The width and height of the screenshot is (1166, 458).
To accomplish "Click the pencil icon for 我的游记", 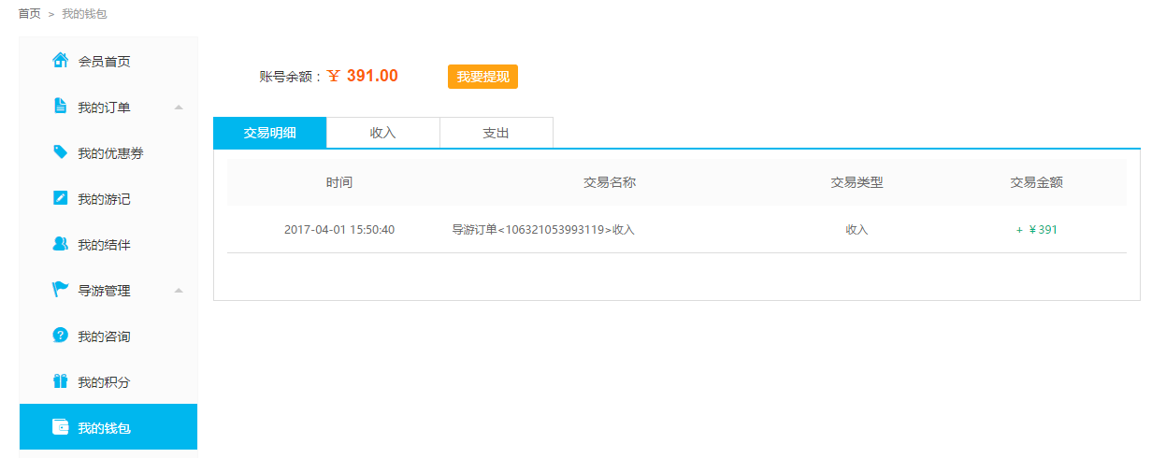I will click(60, 198).
